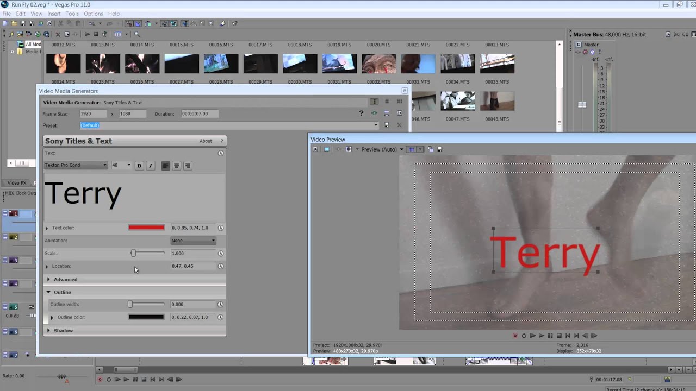The width and height of the screenshot is (696, 391).
Task: Click the Save Preset disk icon
Action: [387, 125]
